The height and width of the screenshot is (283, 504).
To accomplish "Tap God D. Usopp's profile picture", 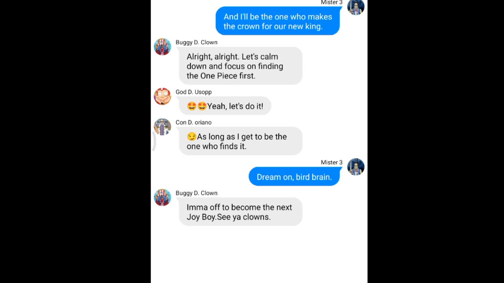I will point(162,96).
